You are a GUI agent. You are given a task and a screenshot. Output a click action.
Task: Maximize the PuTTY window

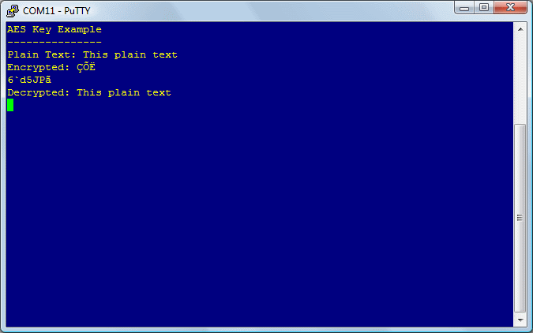point(484,7)
